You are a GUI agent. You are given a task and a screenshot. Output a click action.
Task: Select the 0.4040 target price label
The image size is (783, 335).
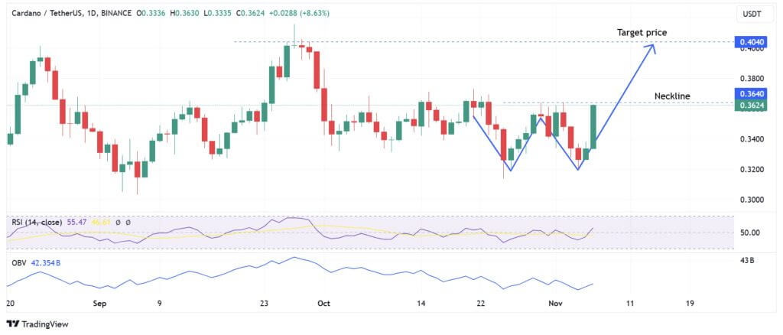[752, 42]
